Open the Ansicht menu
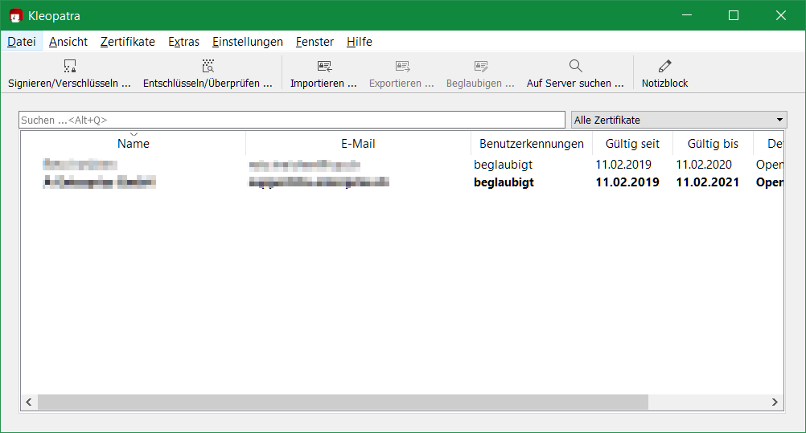The height and width of the screenshot is (433, 806). point(68,42)
